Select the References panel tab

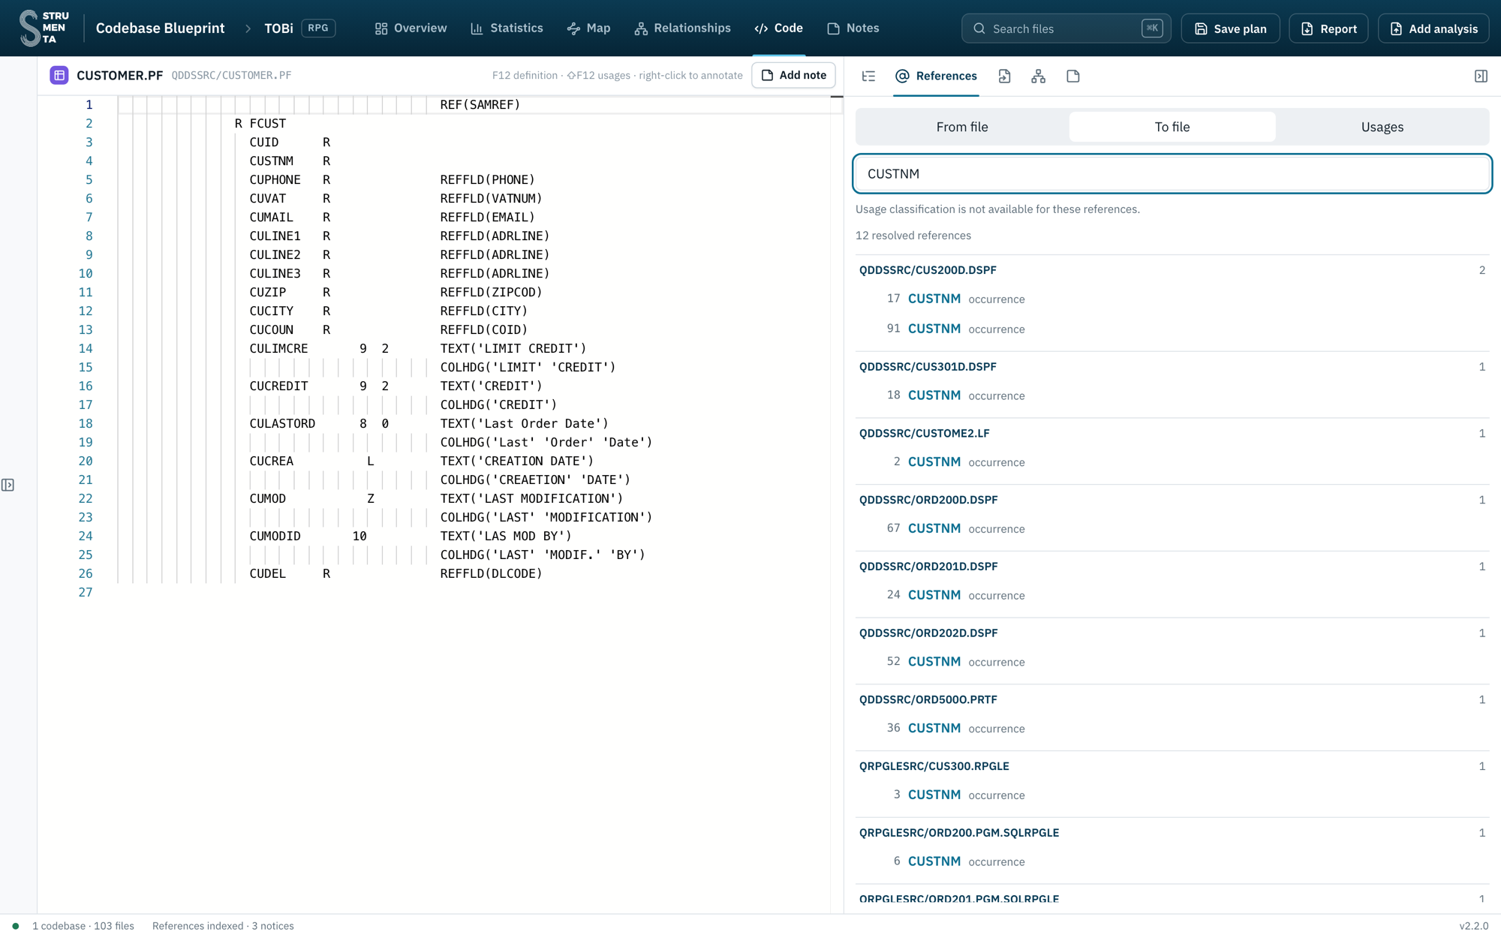click(x=936, y=76)
